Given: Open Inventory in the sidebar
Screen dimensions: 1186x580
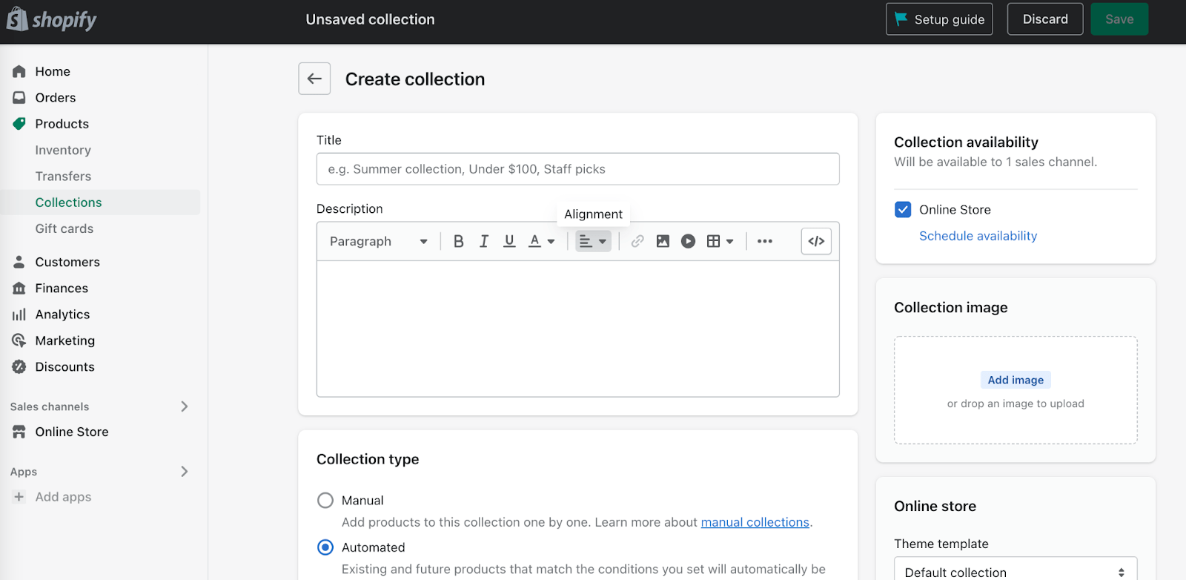Looking at the screenshot, I should 63,150.
